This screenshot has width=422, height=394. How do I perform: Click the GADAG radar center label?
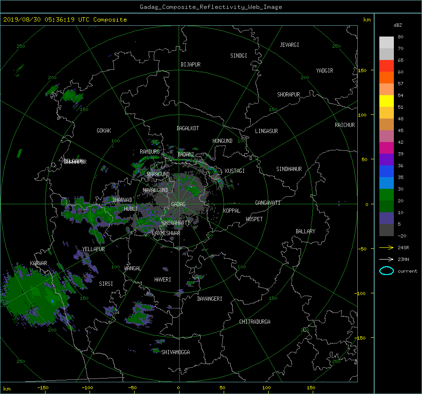click(178, 204)
